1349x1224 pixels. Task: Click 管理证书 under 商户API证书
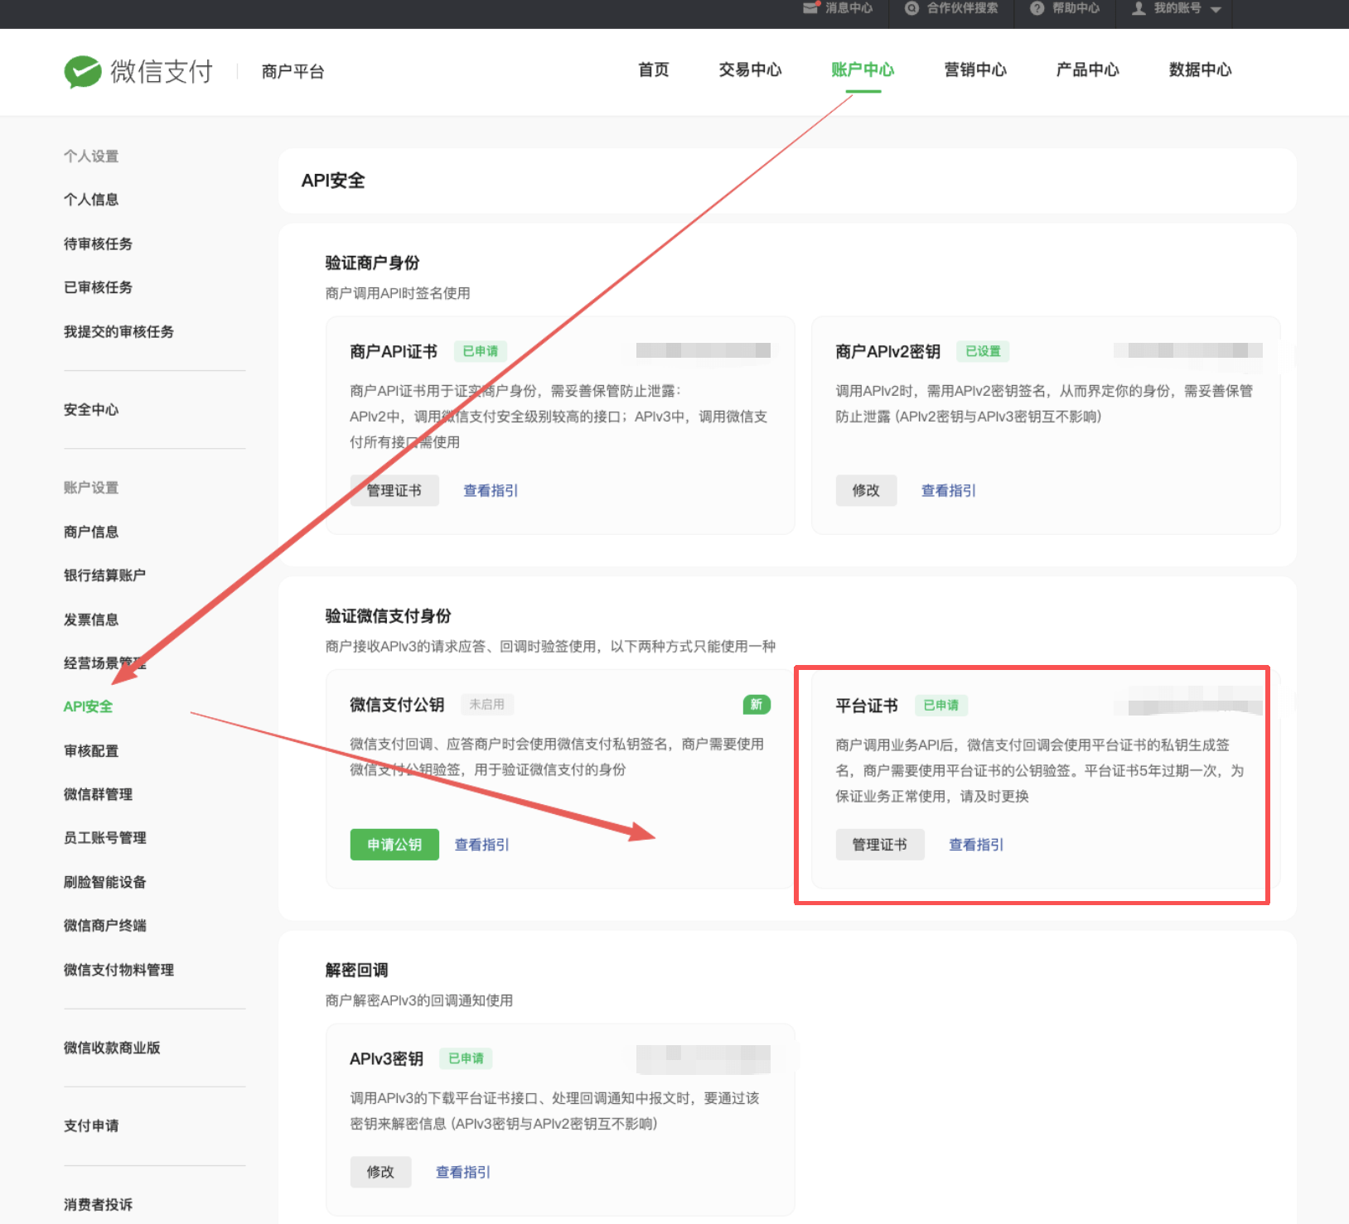pos(394,490)
